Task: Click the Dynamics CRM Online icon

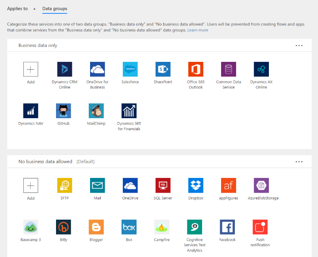Action: 65,69
